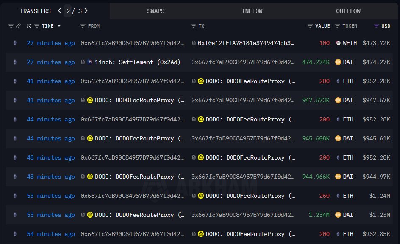The width and height of the screenshot is (400, 244).
Task: Switch to the OUTFLOW tab
Action: coord(348,11)
